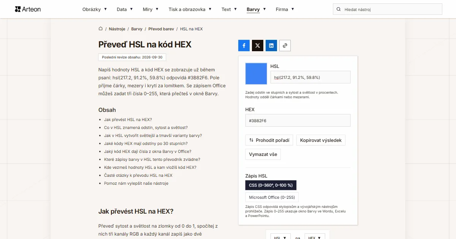The width and height of the screenshot is (456, 239).
Task: Open Pomoz nám vylepšit naše nástroje
Action: coord(136,183)
